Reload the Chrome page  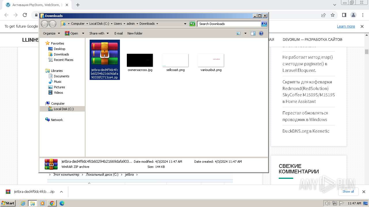[x=25, y=15]
